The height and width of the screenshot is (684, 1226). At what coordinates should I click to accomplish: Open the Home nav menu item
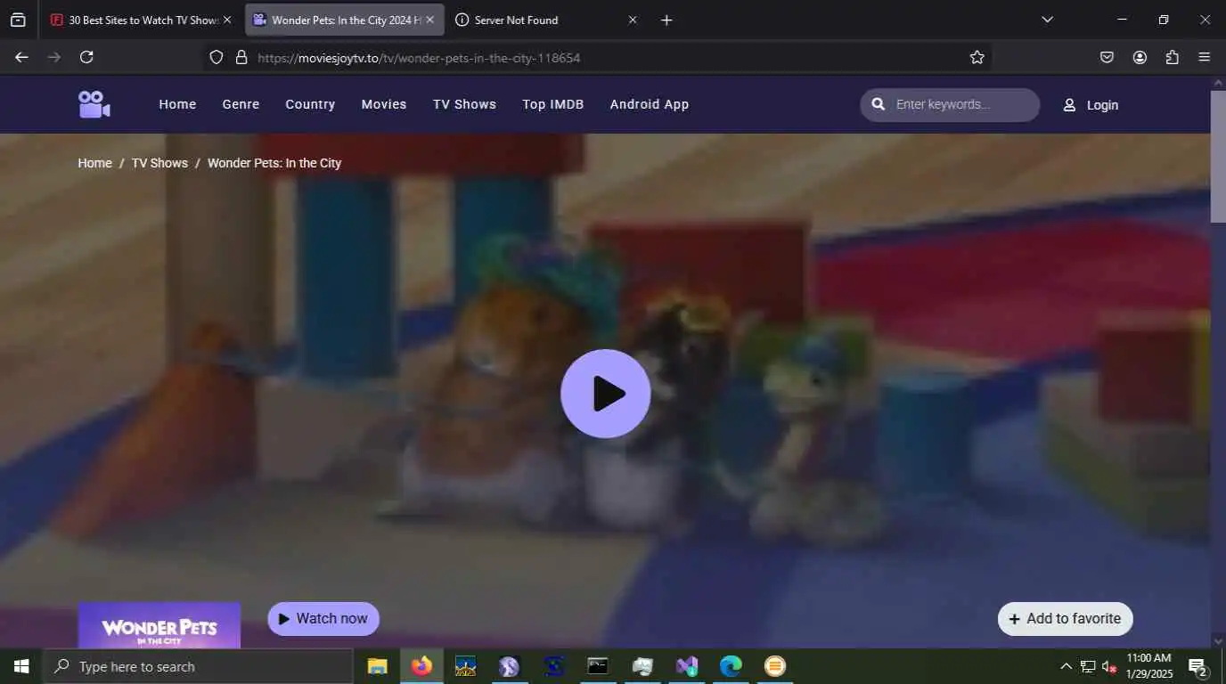(x=177, y=104)
